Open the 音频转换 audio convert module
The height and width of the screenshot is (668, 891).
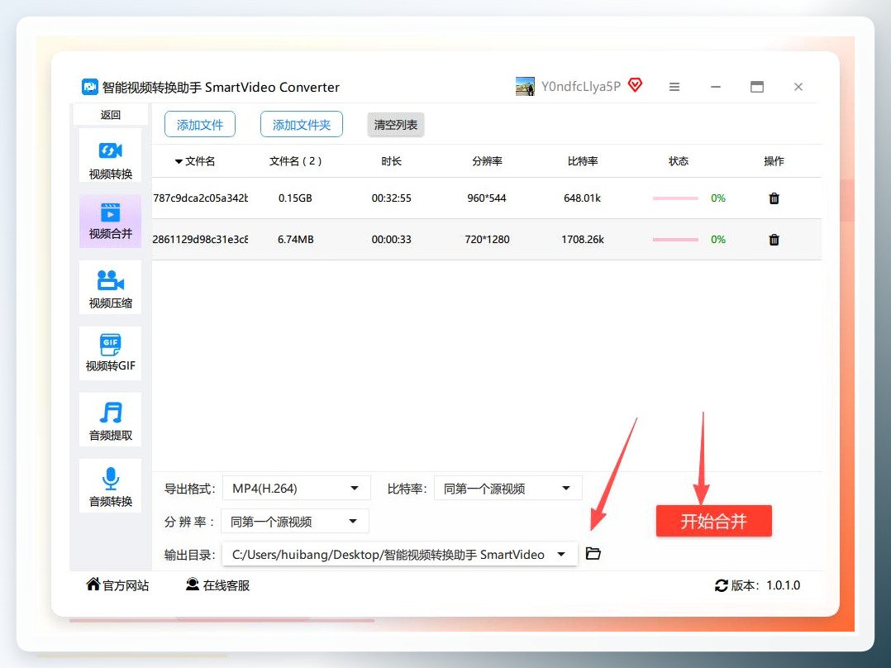click(x=110, y=485)
